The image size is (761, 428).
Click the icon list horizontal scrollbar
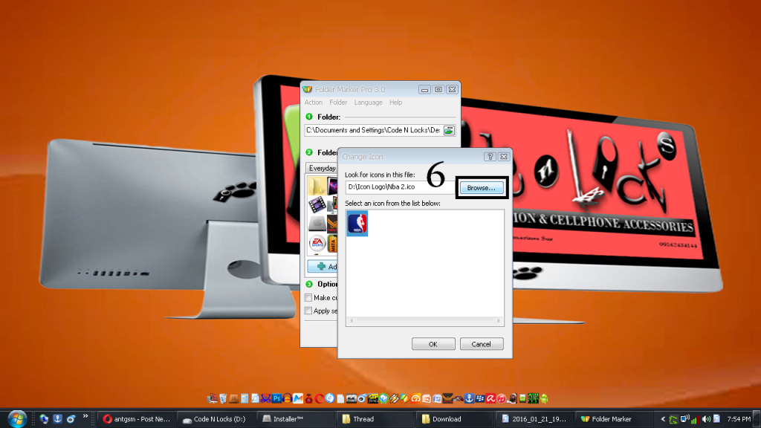pyautogui.click(x=424, y=321)
